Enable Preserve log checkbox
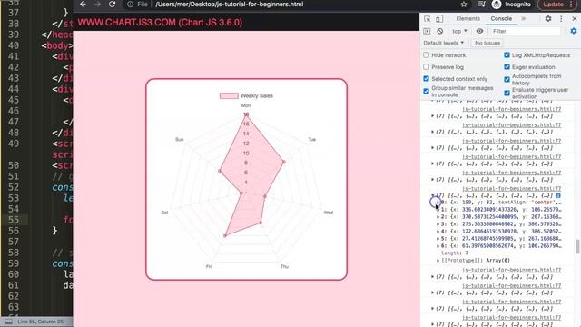 pyautogui.click(x=426, y=66)
